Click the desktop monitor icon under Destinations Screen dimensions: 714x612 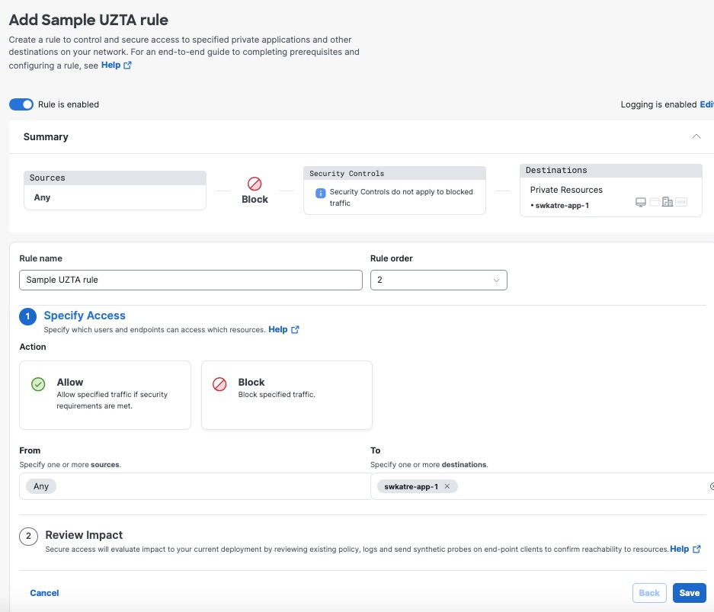pos(640,203)
